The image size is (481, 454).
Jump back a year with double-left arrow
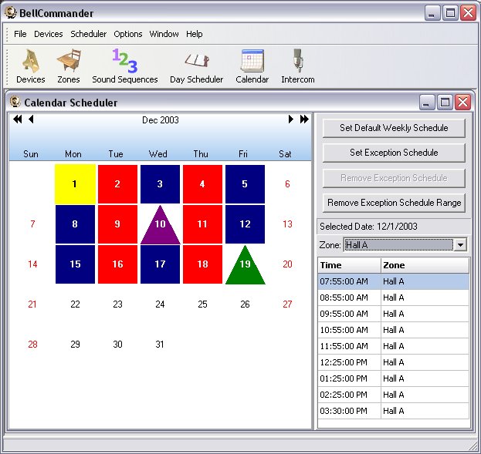point(18,119)
